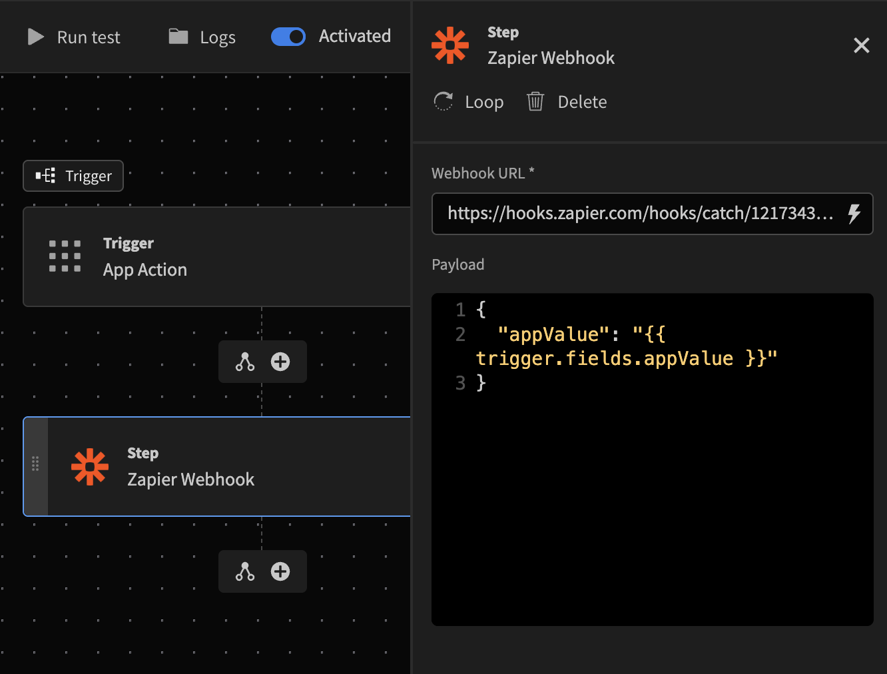Image resolution: width=887 pixels, height=674 pixels.
Task: Click the Zapier logo in the panel header
Action: [450, 45]
